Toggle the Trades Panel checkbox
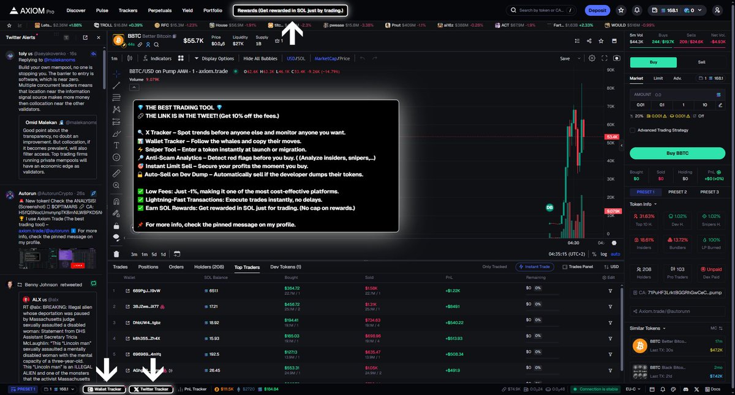735x395 pixels. (577, 267)
